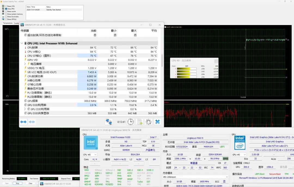Select the CPU GT核心 (图形) sensor row
Screen dimensions: 294x187
click(89, 56)
